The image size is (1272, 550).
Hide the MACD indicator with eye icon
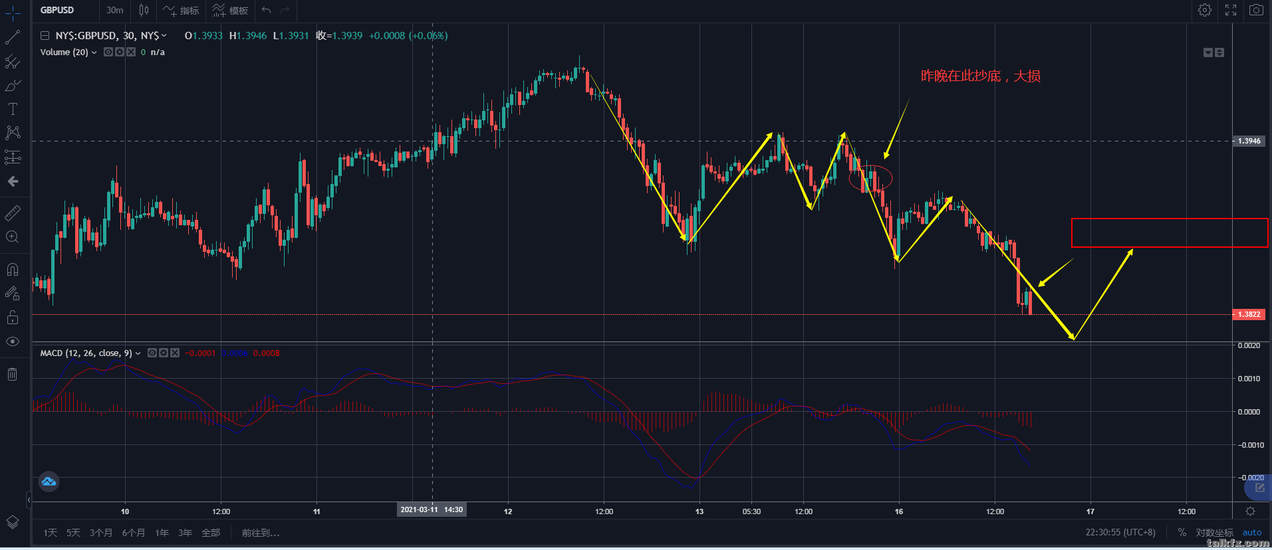tap(152, 353)
